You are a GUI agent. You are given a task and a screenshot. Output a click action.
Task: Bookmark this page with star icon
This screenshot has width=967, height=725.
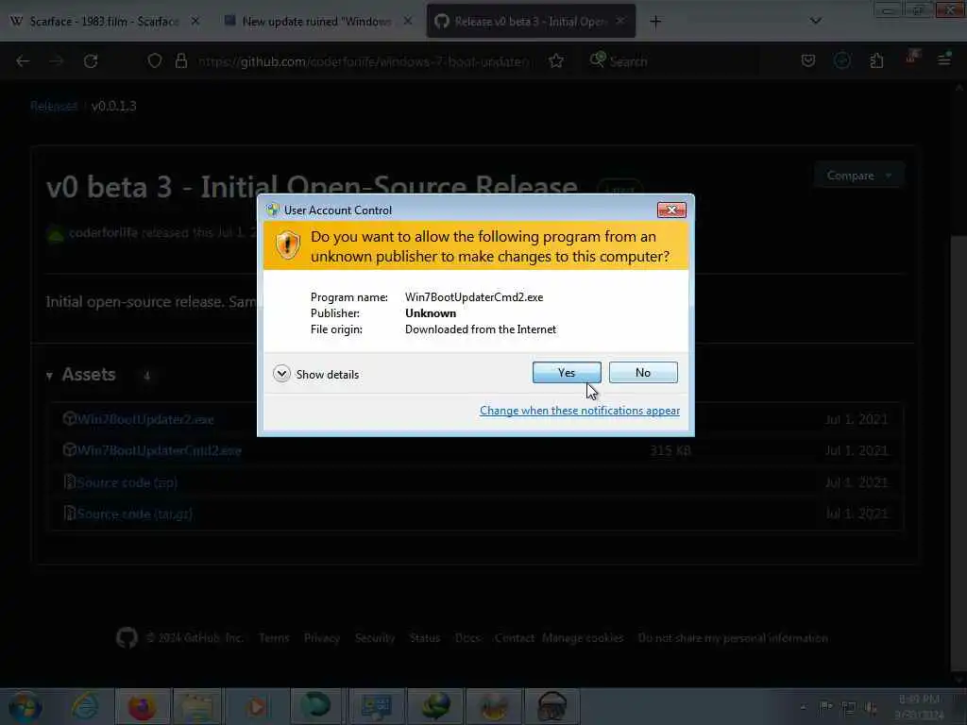tap(556, 61)
